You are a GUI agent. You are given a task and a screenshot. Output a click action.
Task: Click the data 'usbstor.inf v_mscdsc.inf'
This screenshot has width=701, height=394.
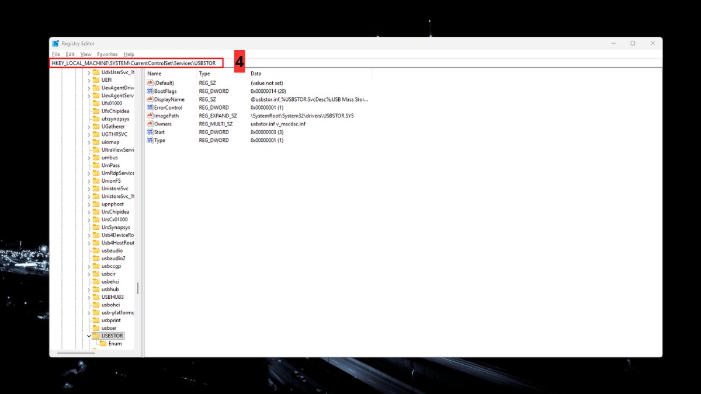pyautogui.click(x=278, y=124)
